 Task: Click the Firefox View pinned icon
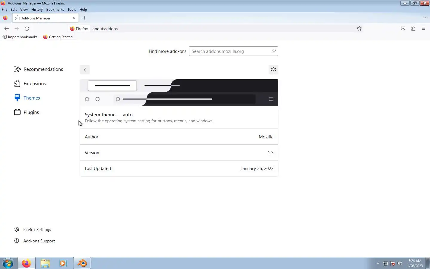5,18
